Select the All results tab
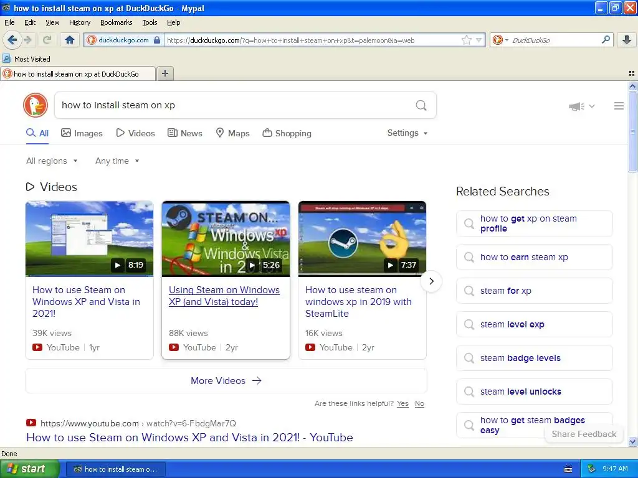The width and height of the screenshot is (638, 478). [x=37, y=133]
